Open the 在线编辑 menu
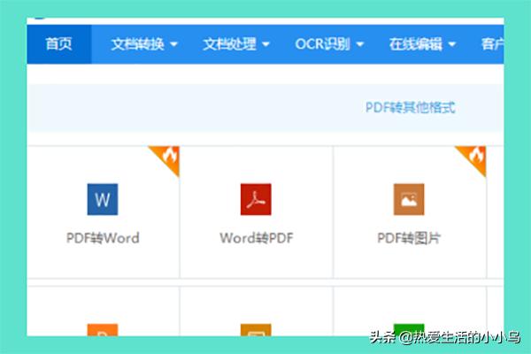 (422, 44)
